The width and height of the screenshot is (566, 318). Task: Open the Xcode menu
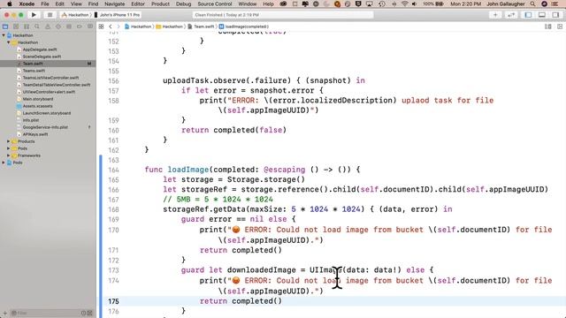pos(27,4)
